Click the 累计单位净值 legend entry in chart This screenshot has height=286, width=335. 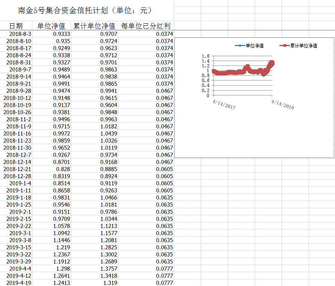click(x=298, y=46)
